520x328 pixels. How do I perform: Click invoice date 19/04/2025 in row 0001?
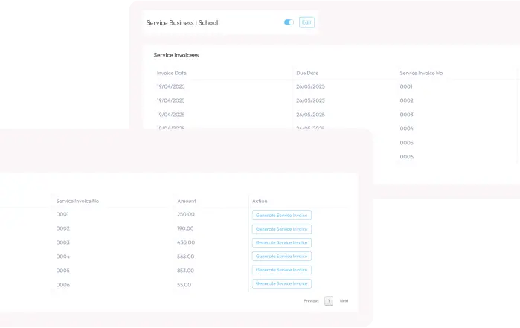pos(171,86)
